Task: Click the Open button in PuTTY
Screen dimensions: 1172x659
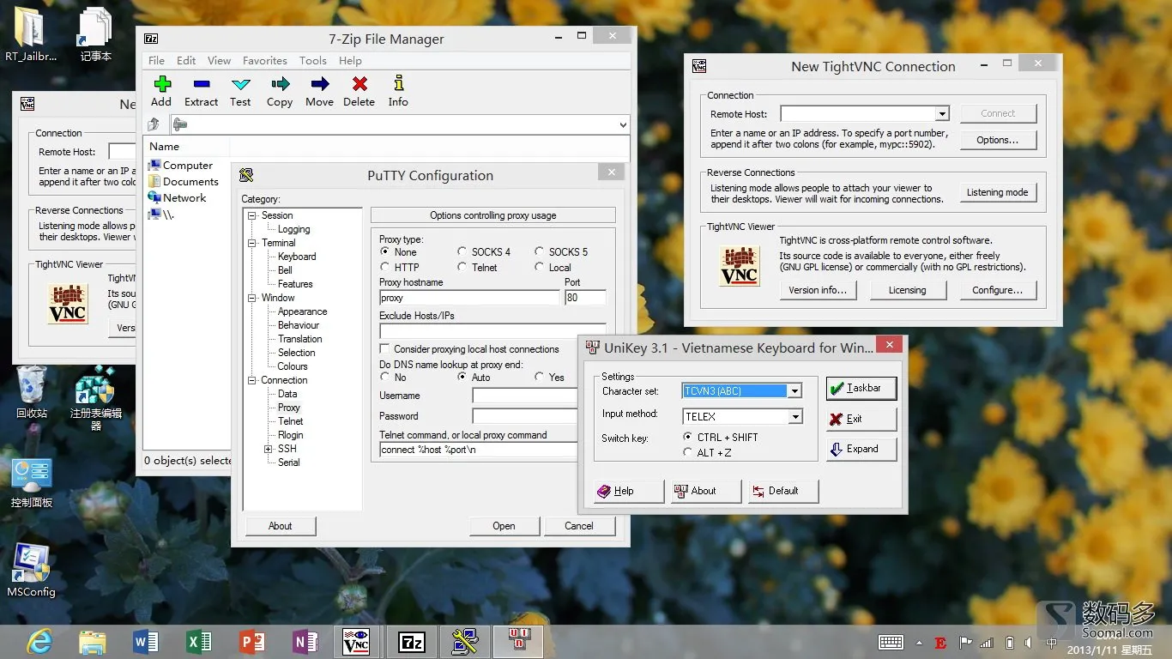Action: [x=504, y=526]
